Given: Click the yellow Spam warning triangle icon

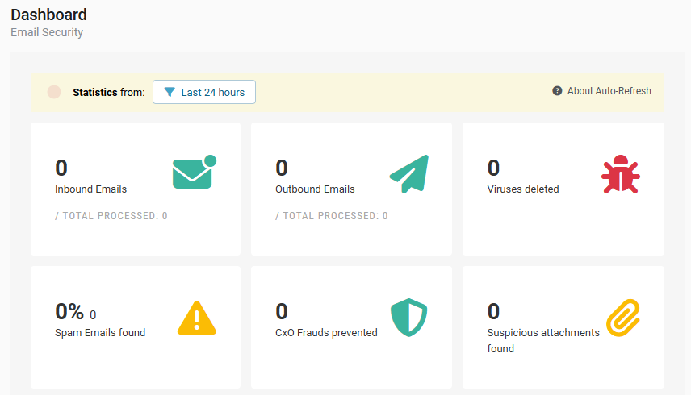Looking at the screenshot, I should pos(197,318).
